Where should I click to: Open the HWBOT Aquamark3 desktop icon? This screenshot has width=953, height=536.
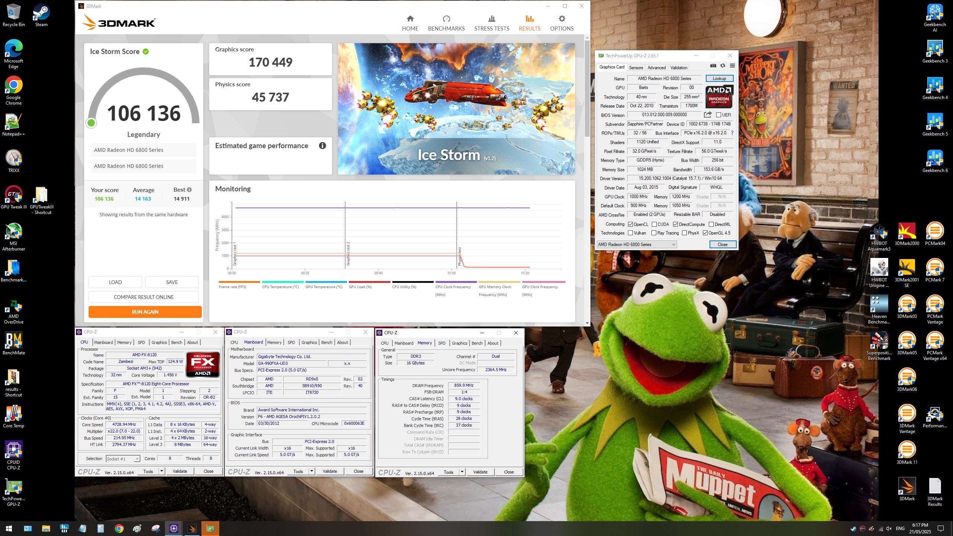coord(879,237)
